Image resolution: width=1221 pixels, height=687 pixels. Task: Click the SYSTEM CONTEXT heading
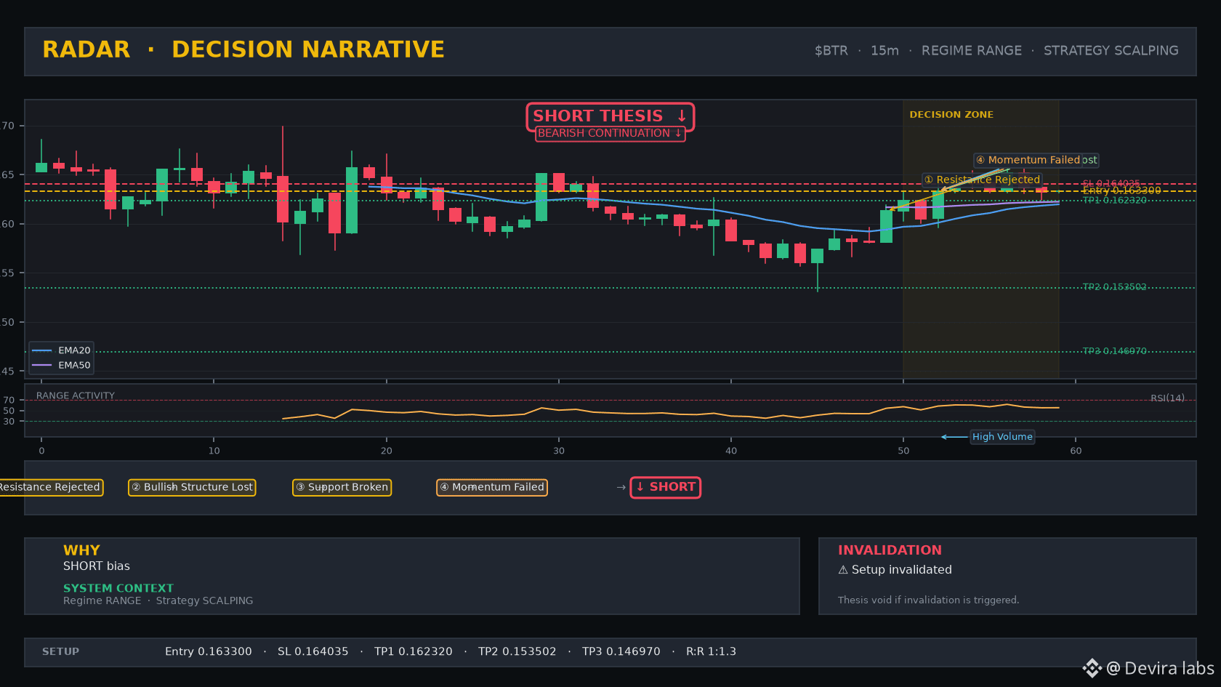[x=118, y=588]
